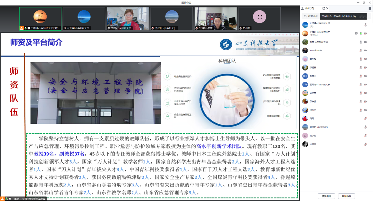Image resolution: width=373 pixels, height=201 pixels.
Task: Select 孟祥豹 (山东科大) in the member list
Action: (317, 127)
